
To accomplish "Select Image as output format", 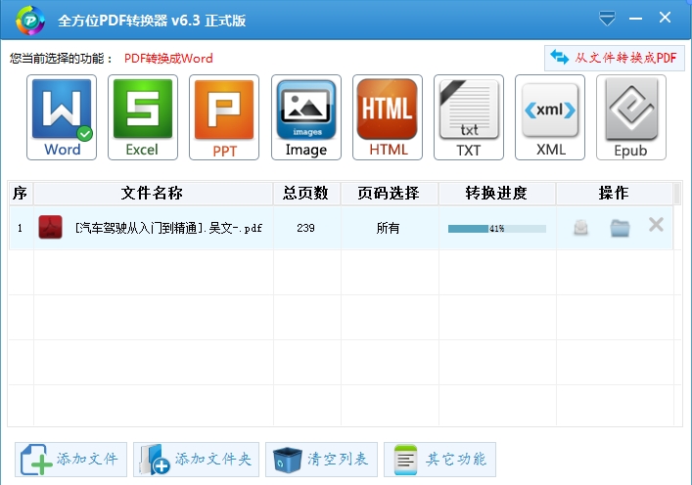I will coord(305,117).
